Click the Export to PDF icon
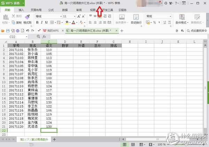 [x=13, y=31]
